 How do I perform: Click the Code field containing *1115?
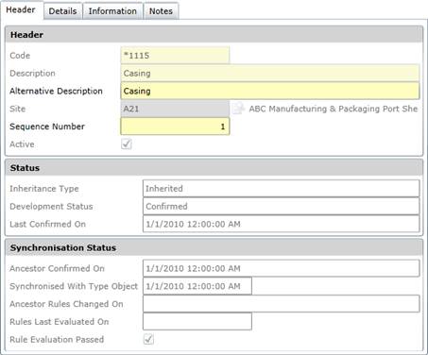(175, 56)
